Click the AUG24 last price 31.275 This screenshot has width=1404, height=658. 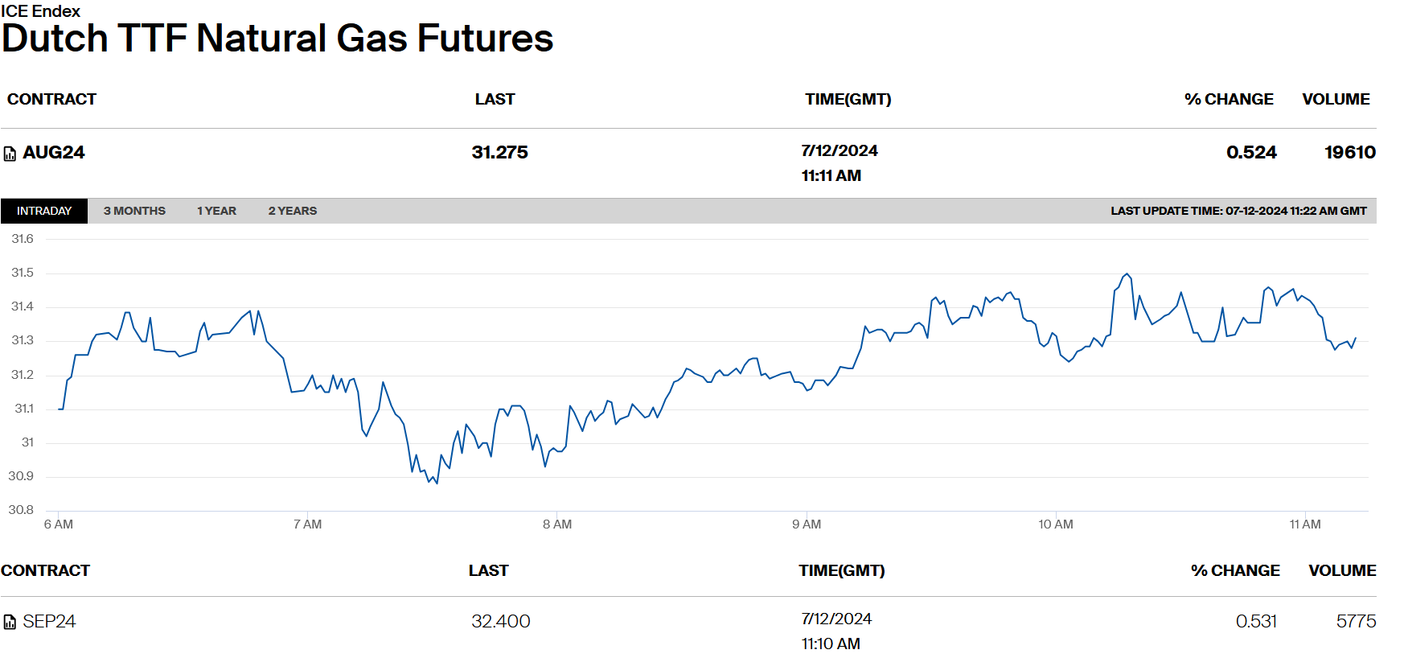pos(499,153)
